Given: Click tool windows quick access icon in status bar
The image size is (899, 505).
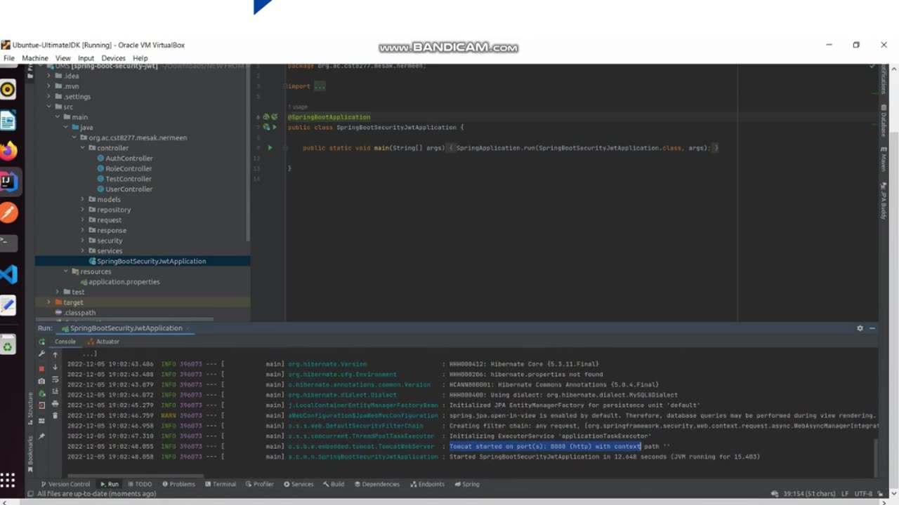Looking at the screenshot, I should tap(31, 494).
